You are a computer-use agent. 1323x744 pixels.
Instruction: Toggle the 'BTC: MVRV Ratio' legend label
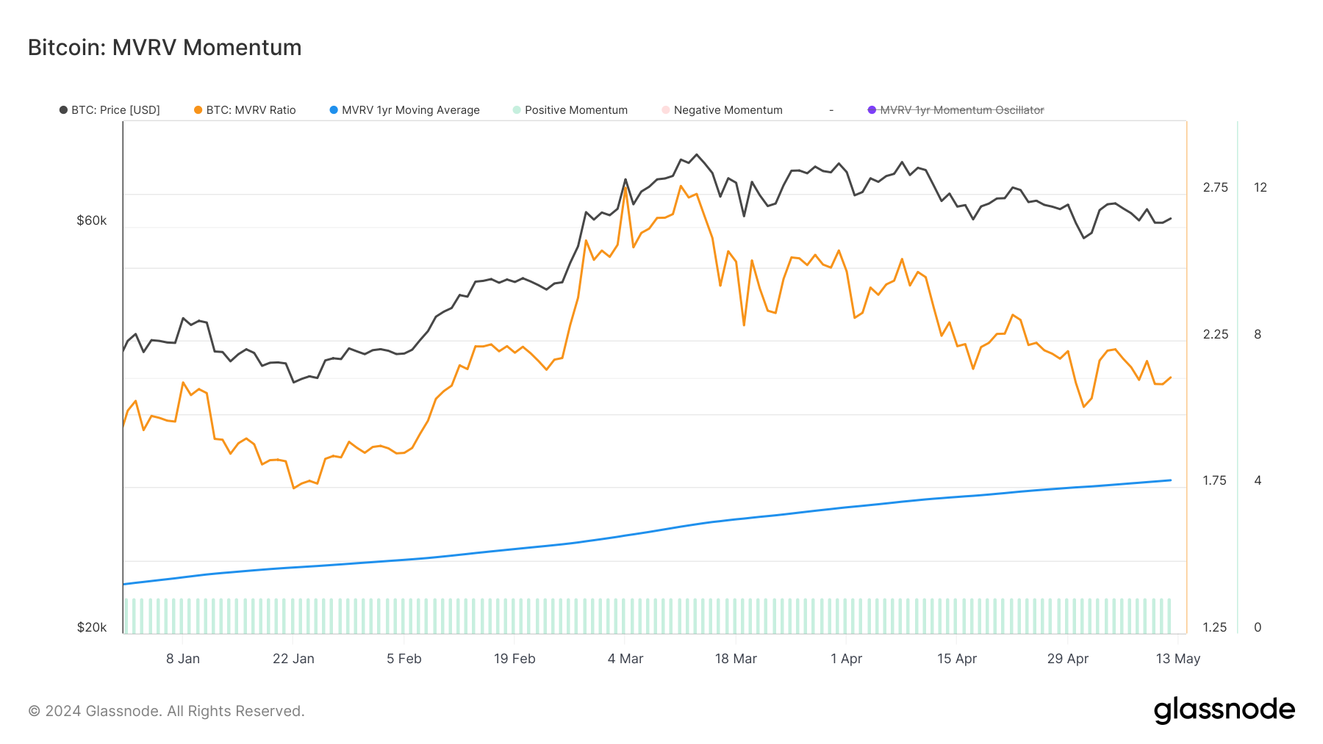[251, 110]
